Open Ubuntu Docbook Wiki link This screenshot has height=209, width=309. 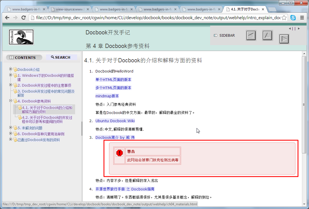tap(115, 121)
